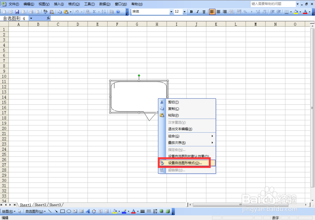The height and width of the screenshot is (220, 315).
Task: Open the 插入 menu
Action: click(x=59, y=4)
